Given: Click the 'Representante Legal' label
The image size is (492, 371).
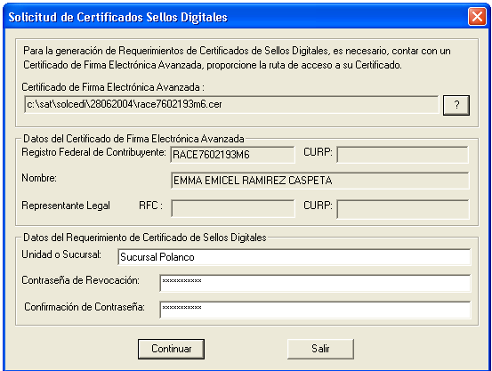Looking at the screenshot, I should [x=66, y=206].
